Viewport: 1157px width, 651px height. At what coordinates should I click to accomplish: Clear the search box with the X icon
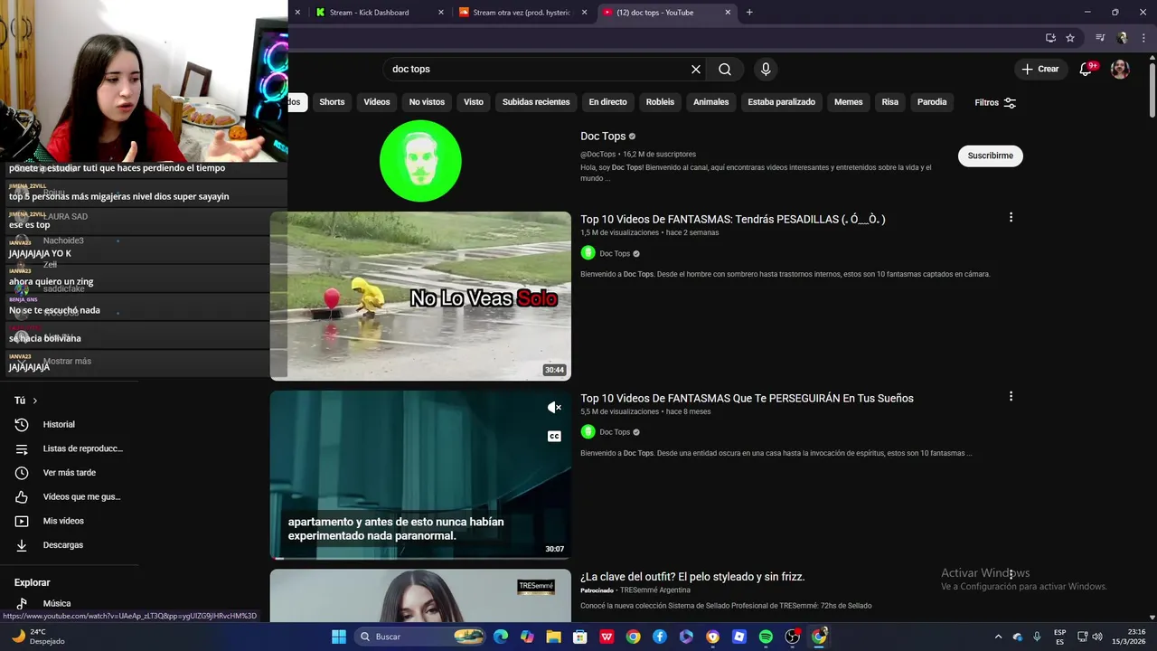pos(696,70)
